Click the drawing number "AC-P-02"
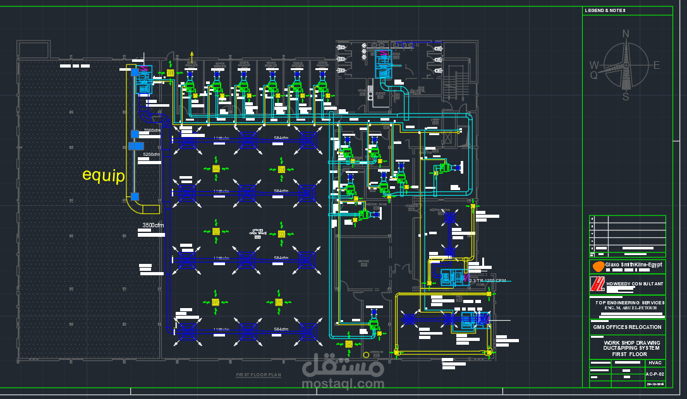This screenshot has height=399, width=687. pos(655,374)
